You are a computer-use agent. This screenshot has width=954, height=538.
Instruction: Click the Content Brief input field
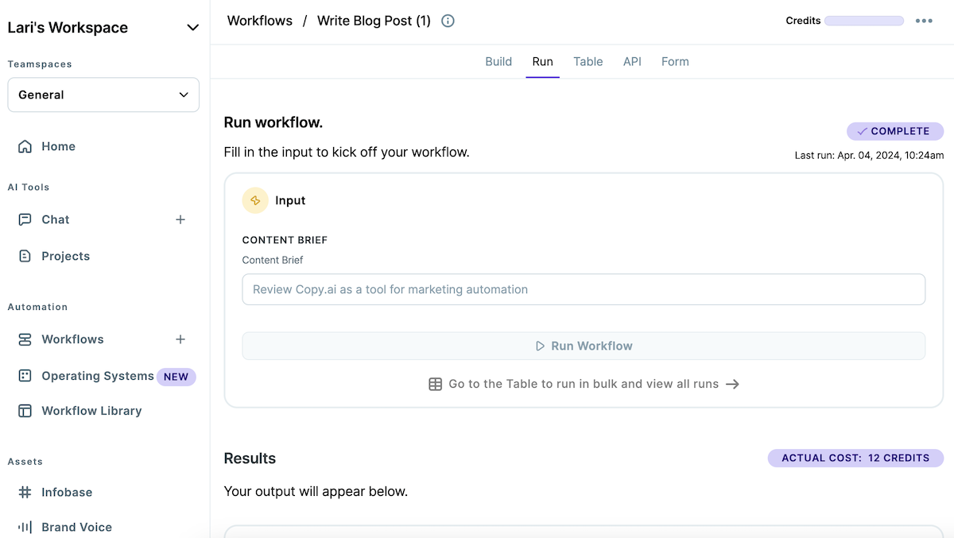coord(583,289)
